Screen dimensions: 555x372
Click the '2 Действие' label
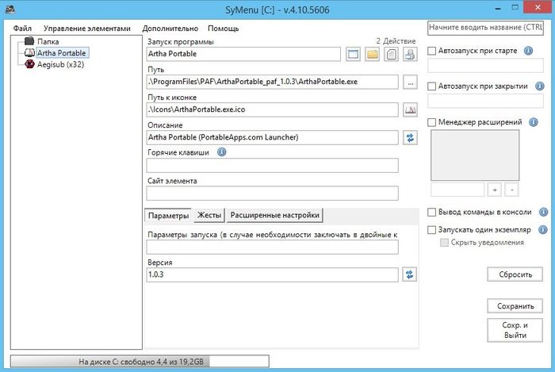(396, 41)
